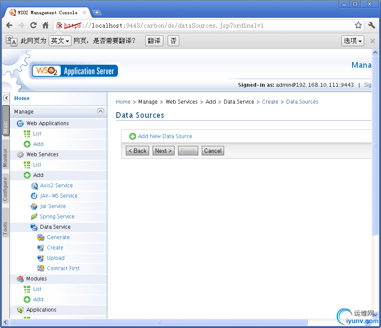Open the Jar Service link
381x328 pixels.
click(53, 206)
